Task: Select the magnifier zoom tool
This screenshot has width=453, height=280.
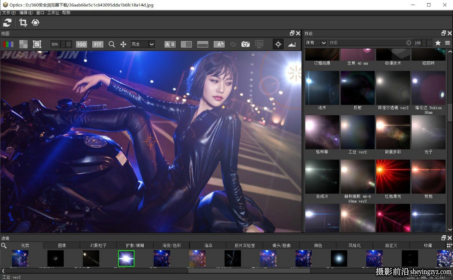Action: coord(112,44)
